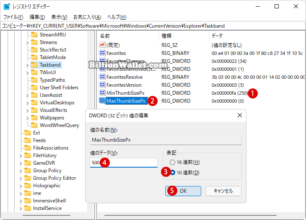Open the 編集(E) menu
Screen dimensions: 306x220
click(x=37, y=17)
